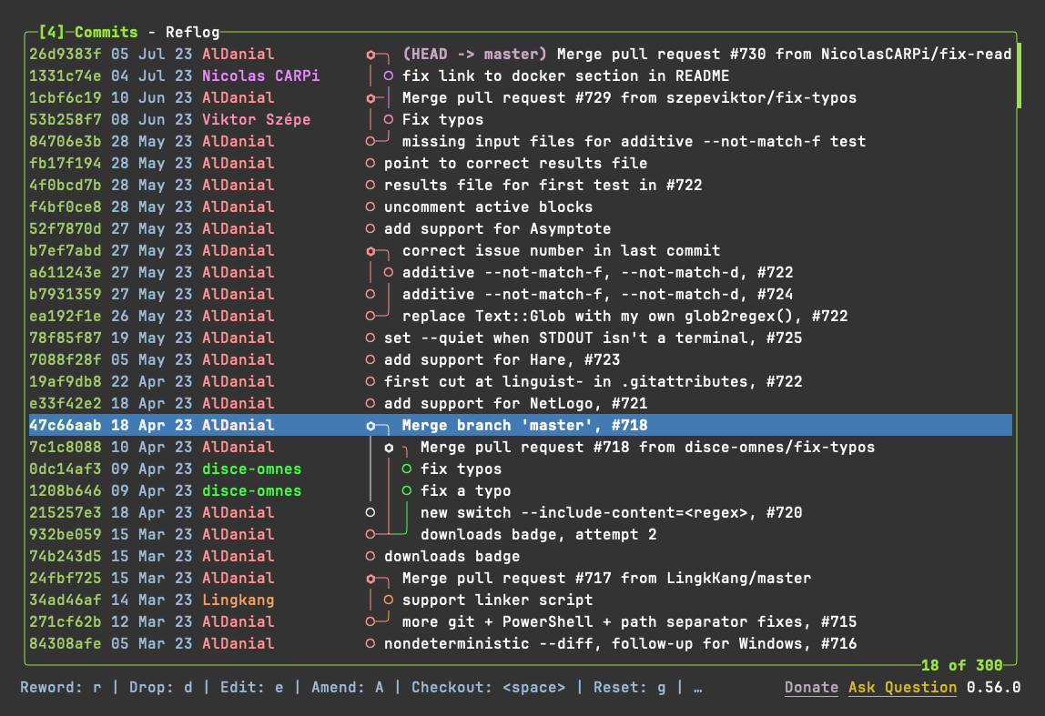This screenshot has width=1045, height=716.
Task: Click the merge node of commit 24fbf725
Action: (x=370, y=579)
